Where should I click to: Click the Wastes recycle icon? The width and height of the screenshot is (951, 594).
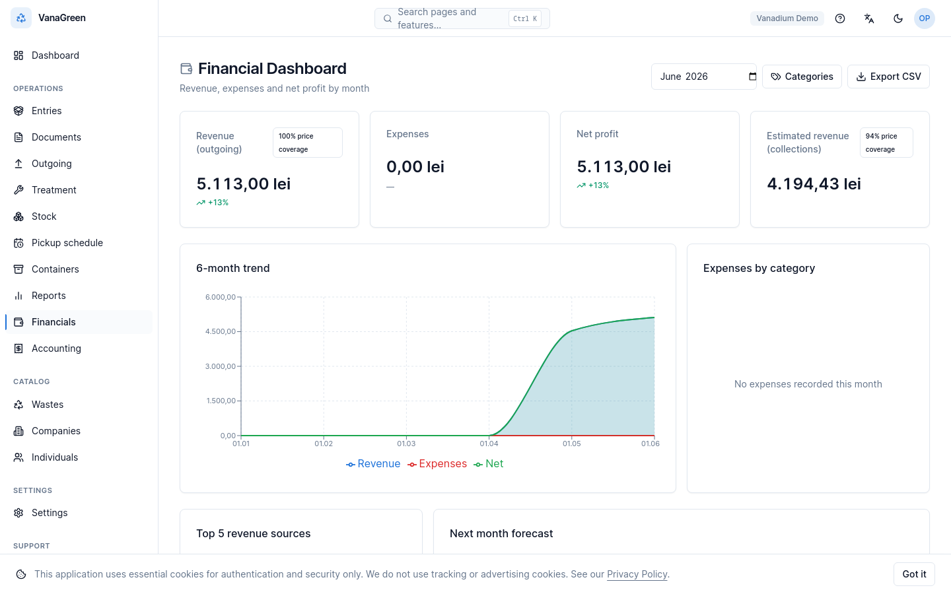pyautogui.click(x=18, y=405)
